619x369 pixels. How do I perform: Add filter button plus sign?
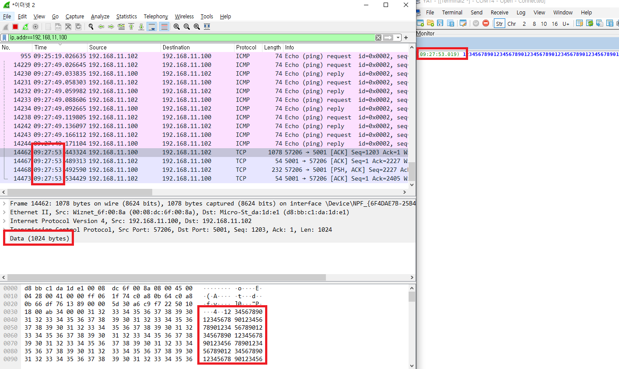click(x=406, y=38)
